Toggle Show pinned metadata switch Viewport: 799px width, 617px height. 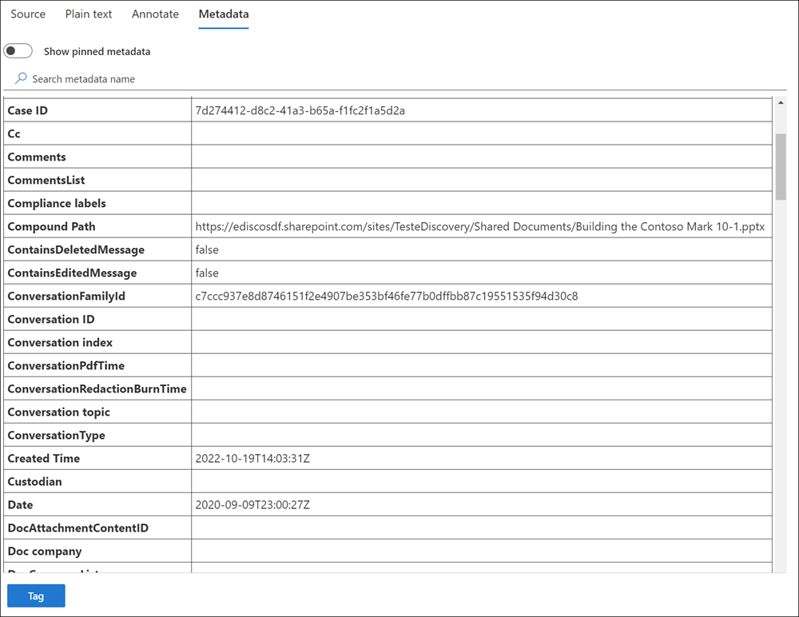[18, 51]
